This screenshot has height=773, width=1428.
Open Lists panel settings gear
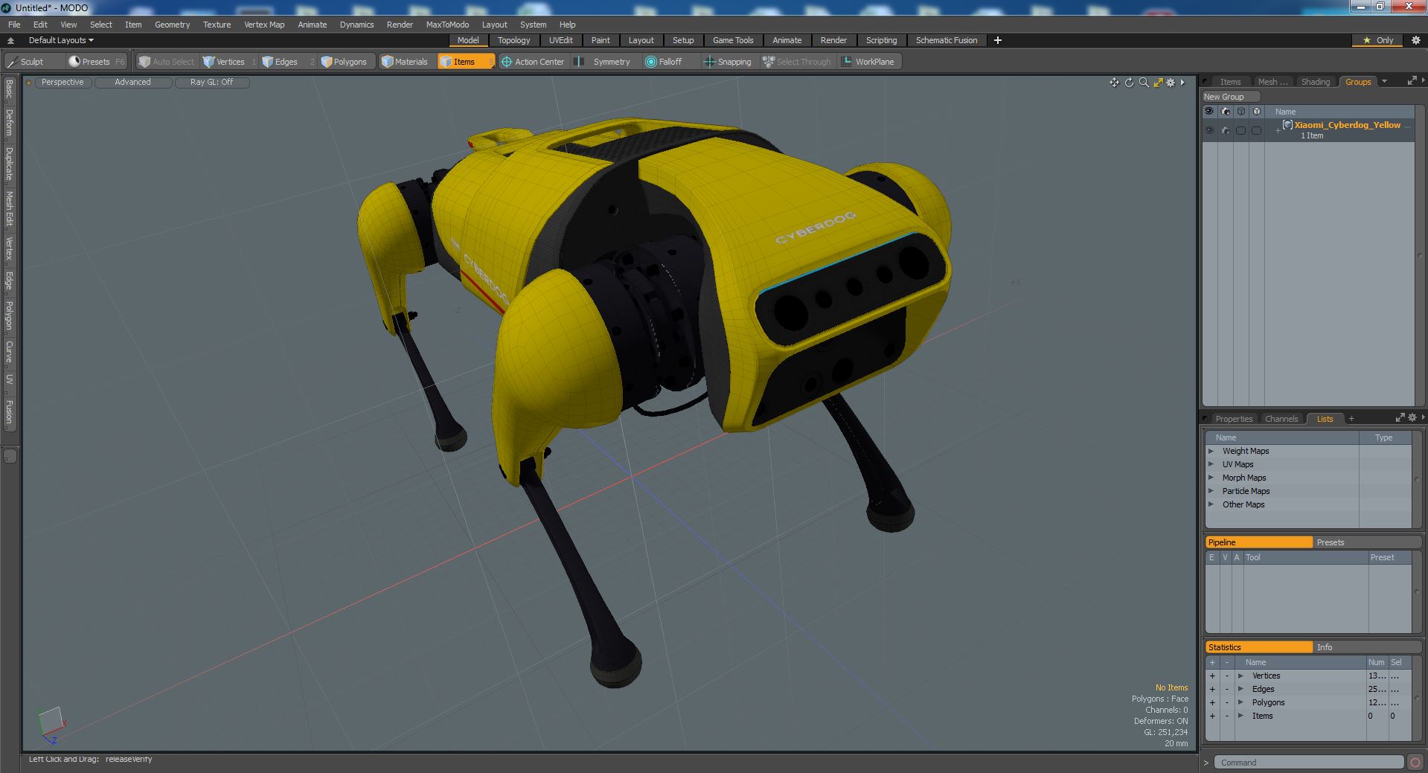pos(1412,418)
